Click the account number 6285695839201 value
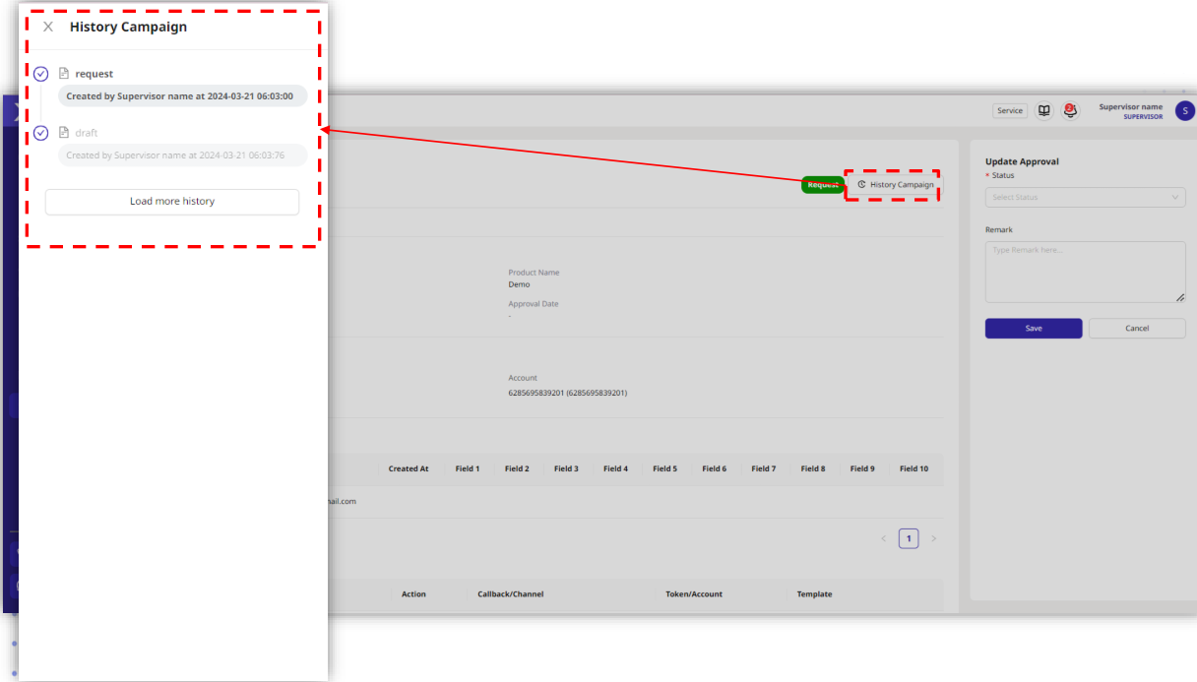Image resolution: width=1197 pixels, height=682 pixels. (x=568, y=393)
